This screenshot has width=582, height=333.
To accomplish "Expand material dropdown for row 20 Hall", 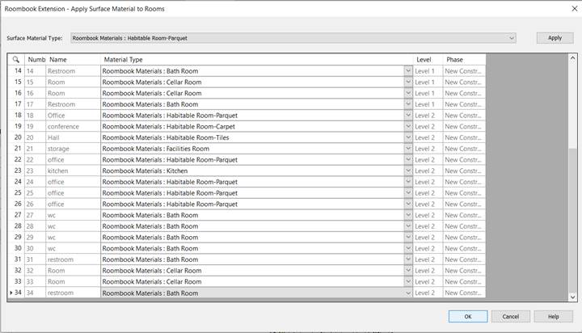I will [408, 137].
